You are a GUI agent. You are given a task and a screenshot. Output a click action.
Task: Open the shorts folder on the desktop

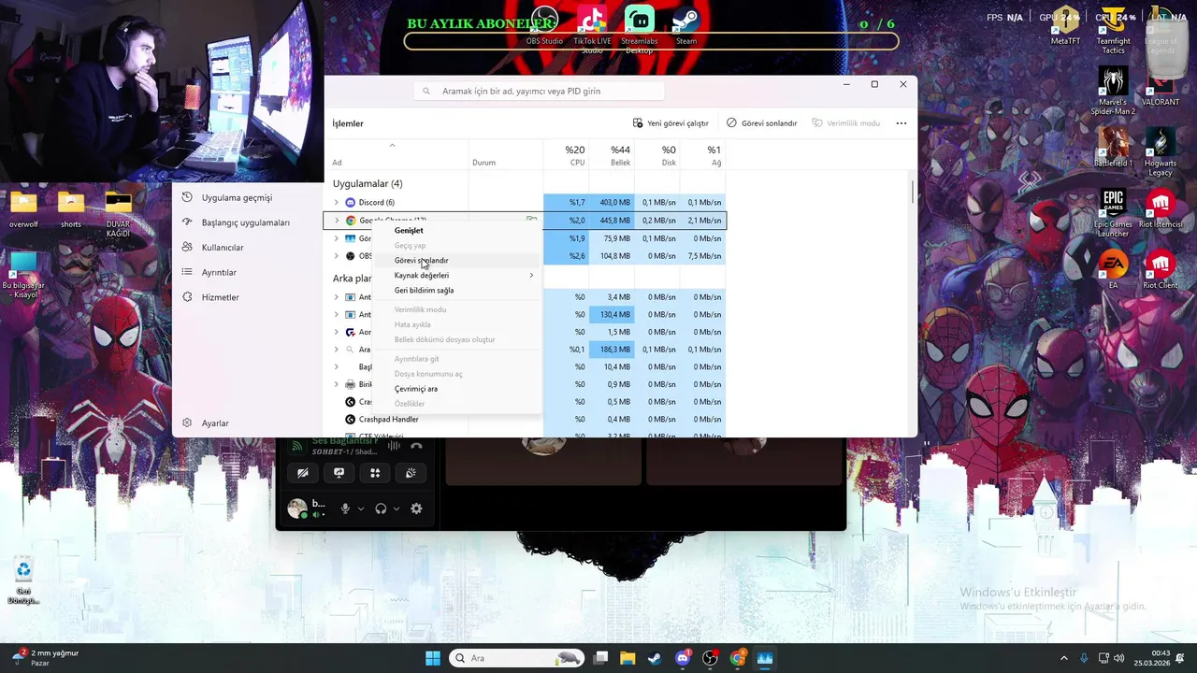pos(71,210)
